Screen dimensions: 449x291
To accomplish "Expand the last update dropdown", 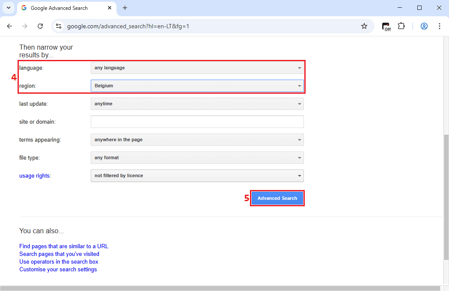I will tap(197, 104).
